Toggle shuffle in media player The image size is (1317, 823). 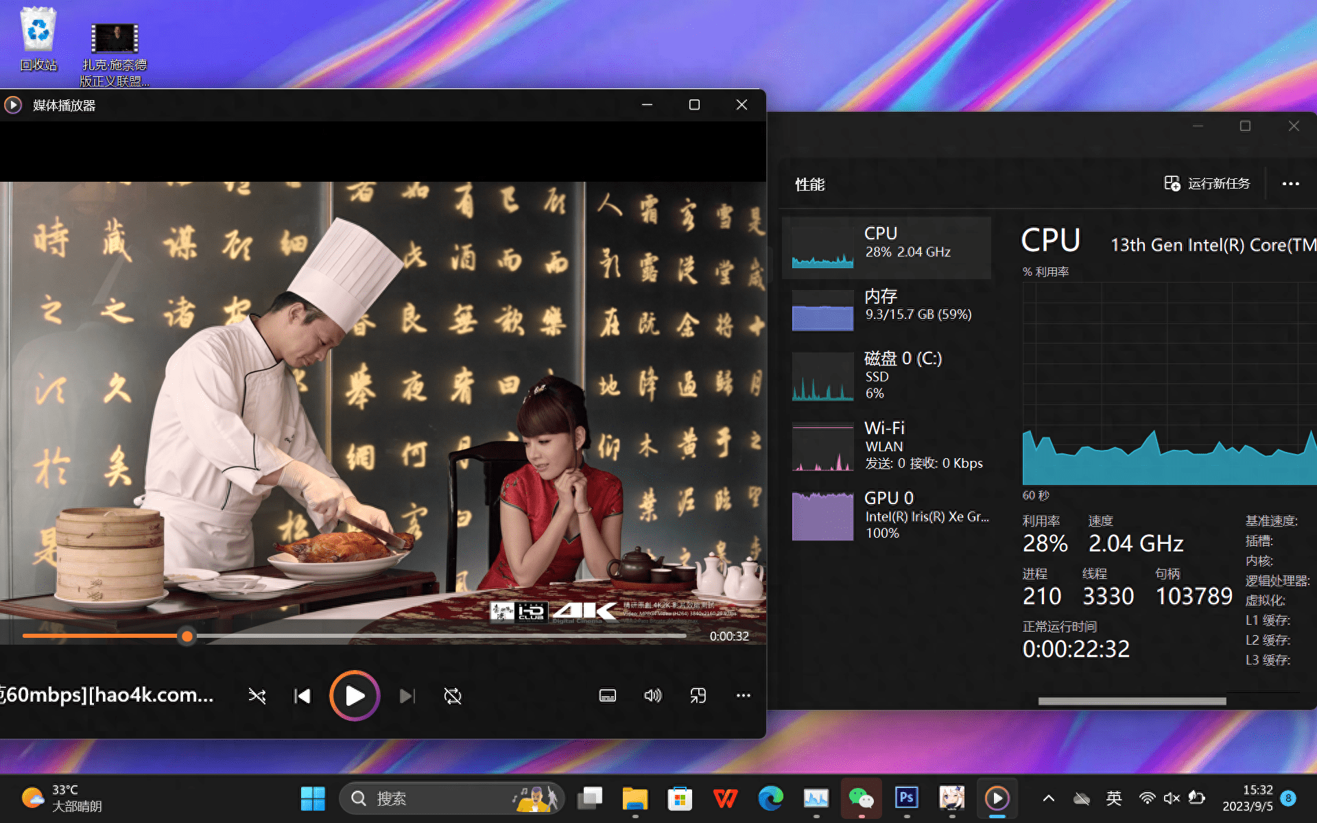point(257,696)
